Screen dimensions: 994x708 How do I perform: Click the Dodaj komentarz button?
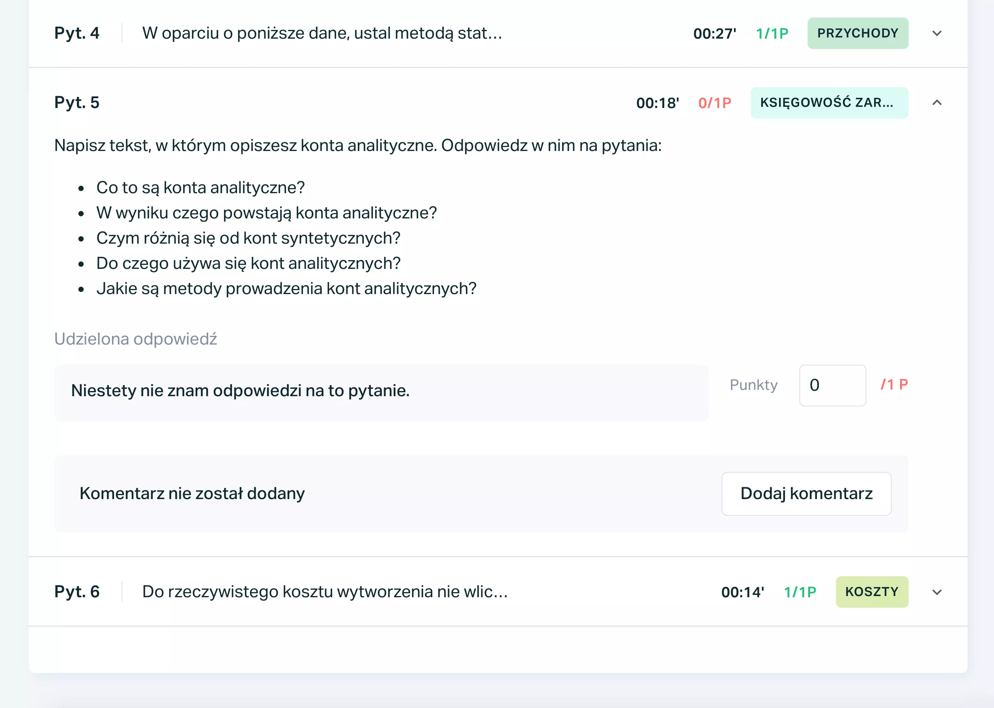pos(806,494)
